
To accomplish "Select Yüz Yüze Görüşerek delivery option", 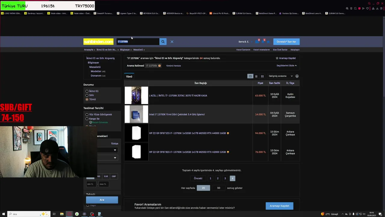I will 87,115.
